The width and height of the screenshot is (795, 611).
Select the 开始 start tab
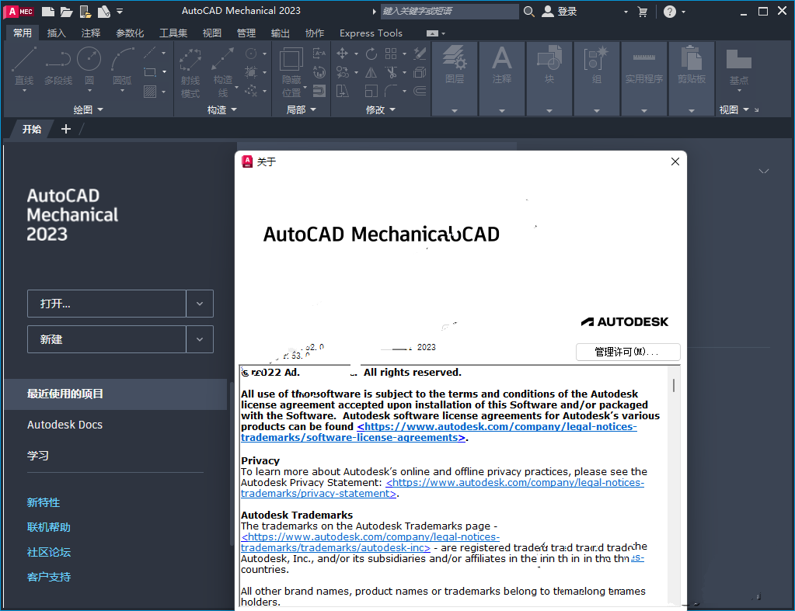[x=31, y=129]
